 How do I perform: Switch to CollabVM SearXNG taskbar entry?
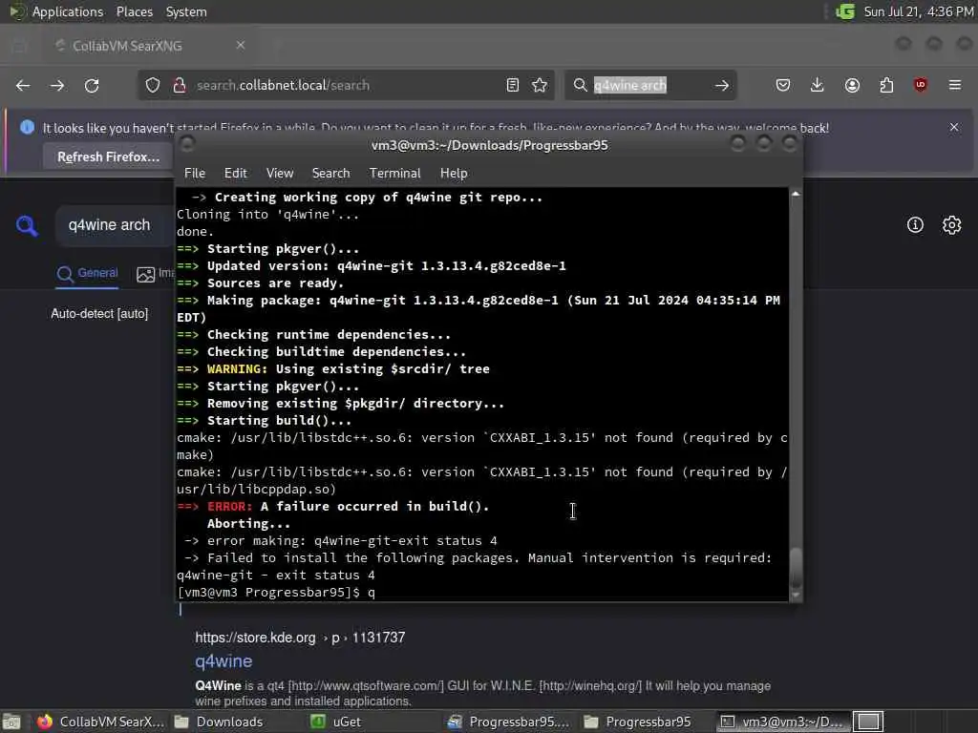tap(101, 722)
